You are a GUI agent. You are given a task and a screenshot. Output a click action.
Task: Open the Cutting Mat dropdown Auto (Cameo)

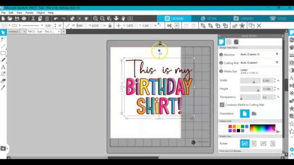tap(260, 62)
